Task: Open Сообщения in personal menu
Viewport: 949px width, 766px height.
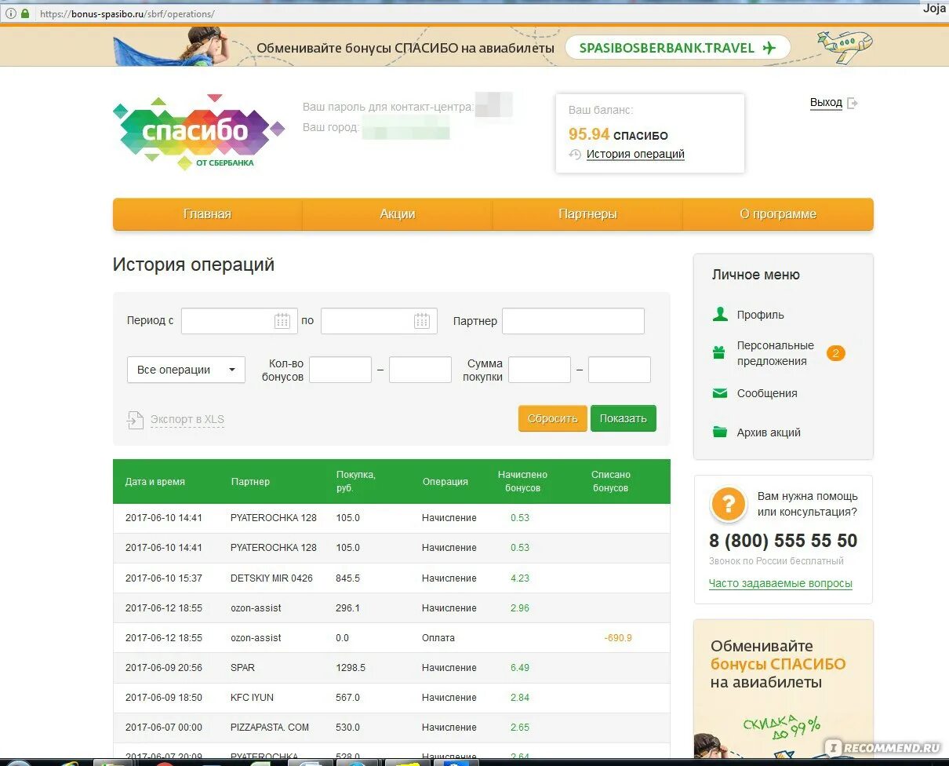Action: point(767,393)
